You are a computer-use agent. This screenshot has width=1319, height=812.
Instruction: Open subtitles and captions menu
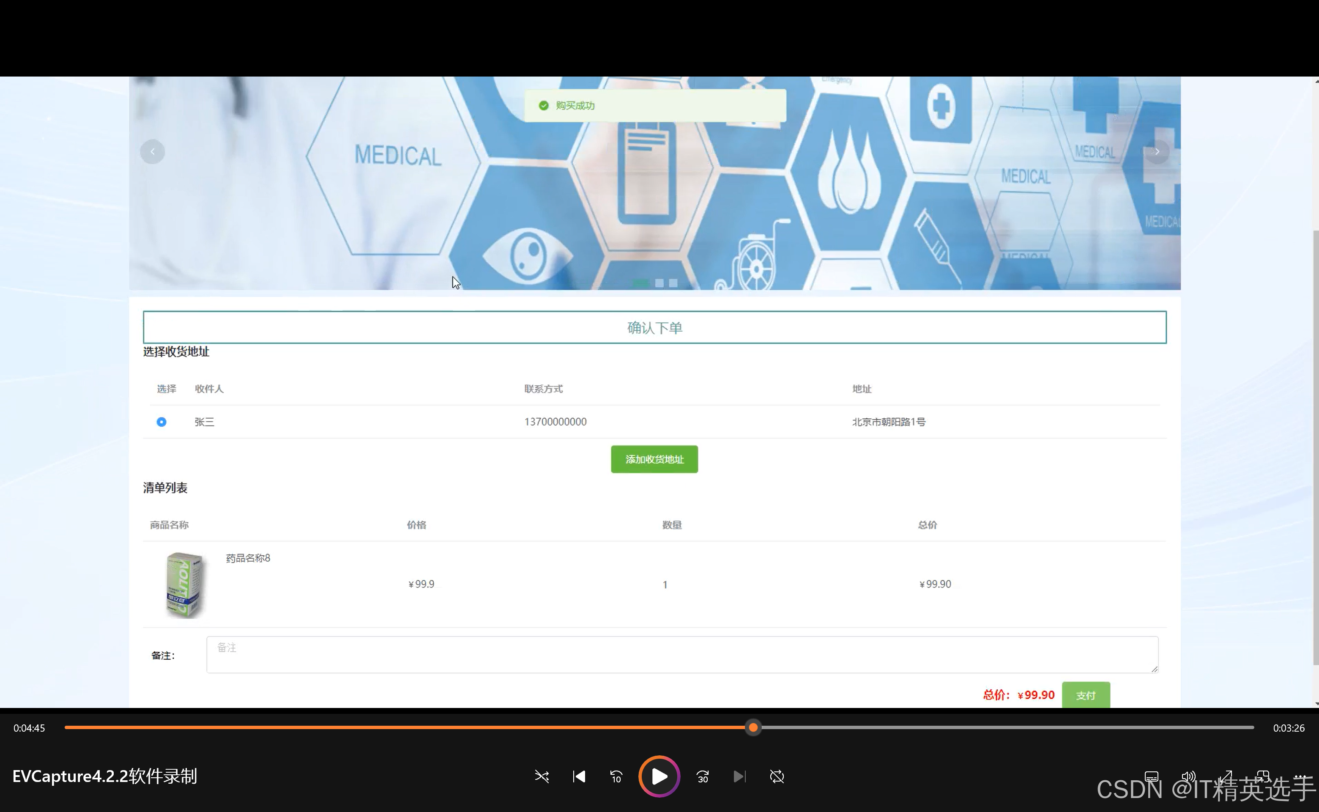point(1151,776)
